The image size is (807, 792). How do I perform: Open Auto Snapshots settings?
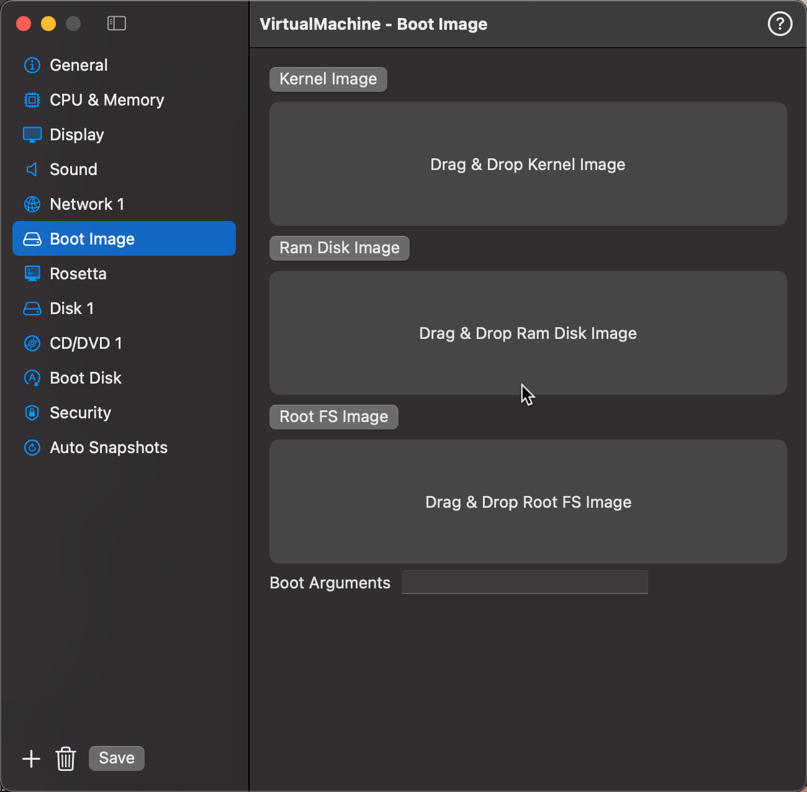109,448
